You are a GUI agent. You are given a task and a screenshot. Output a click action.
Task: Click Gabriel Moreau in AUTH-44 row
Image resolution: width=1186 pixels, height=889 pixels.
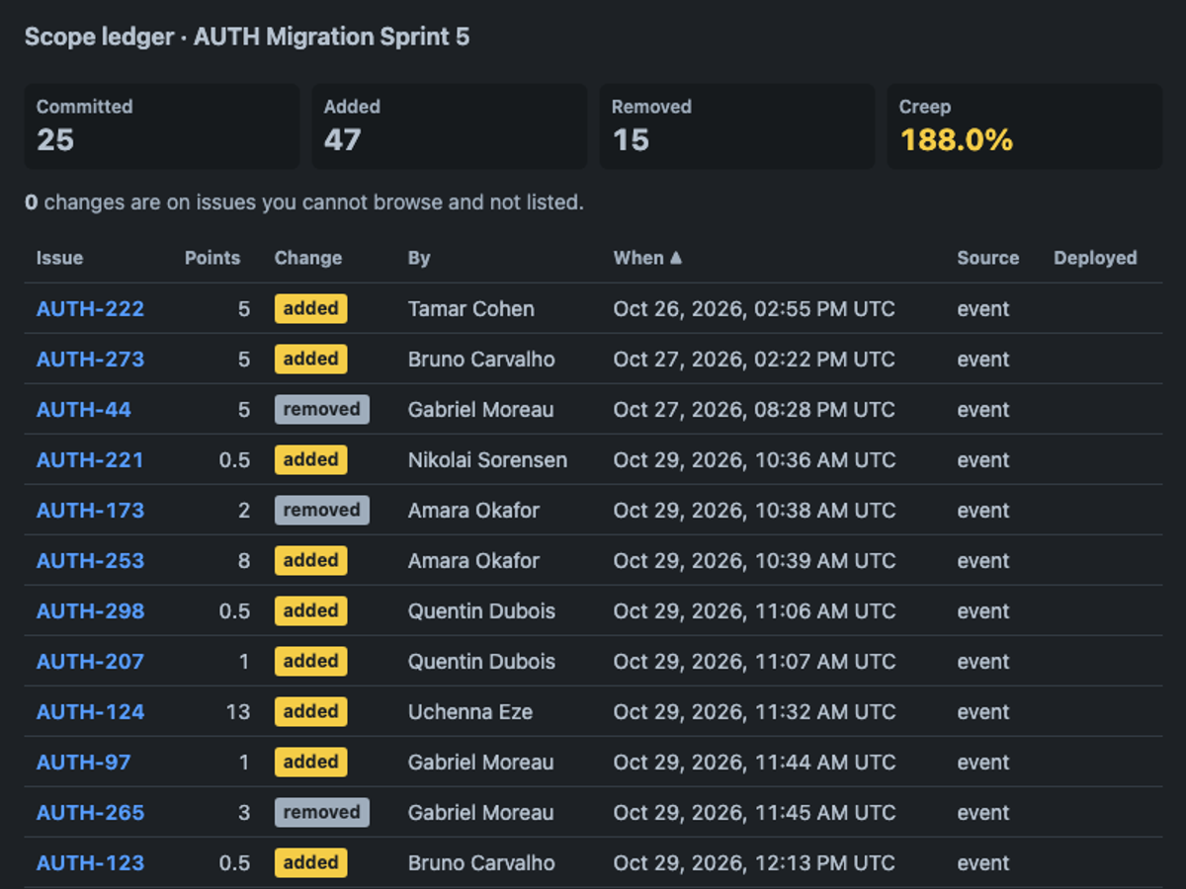click(481, 410)
